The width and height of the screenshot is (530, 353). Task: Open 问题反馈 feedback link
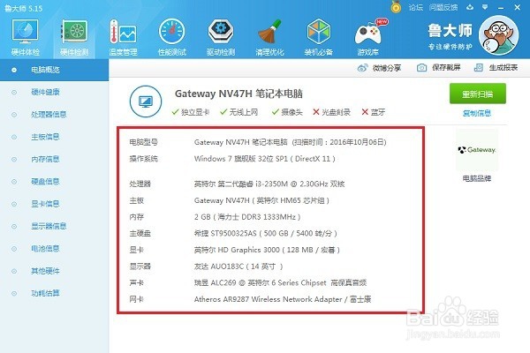click(443, 7)
